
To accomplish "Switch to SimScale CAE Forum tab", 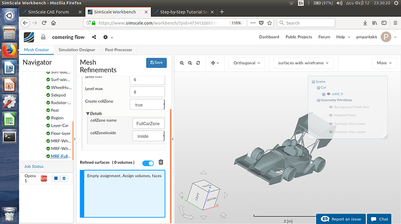I will click(52, 12).
